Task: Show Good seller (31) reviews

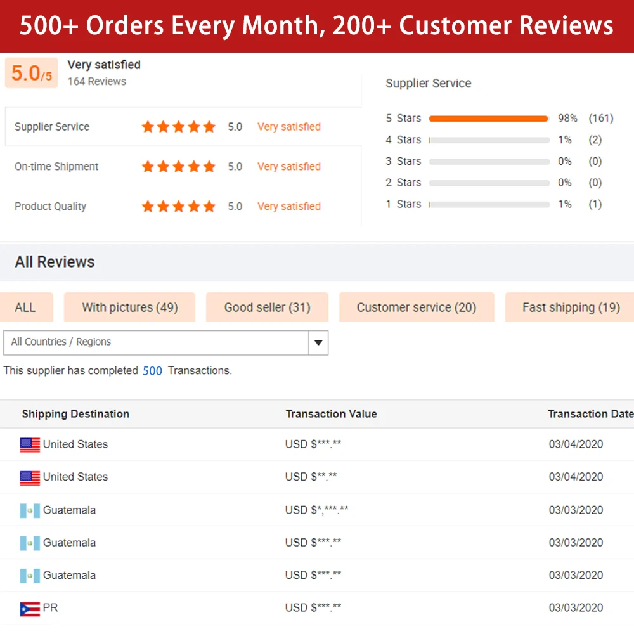Action: (x=267, y=307)
